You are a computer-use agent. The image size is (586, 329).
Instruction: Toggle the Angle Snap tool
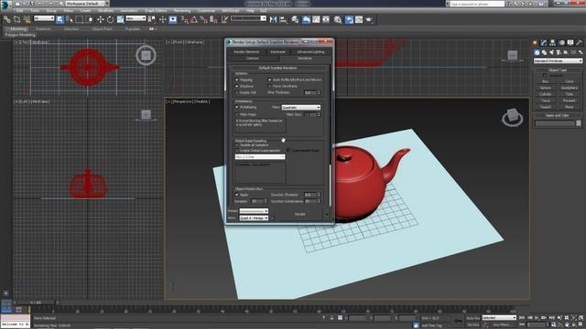point(193,19)
